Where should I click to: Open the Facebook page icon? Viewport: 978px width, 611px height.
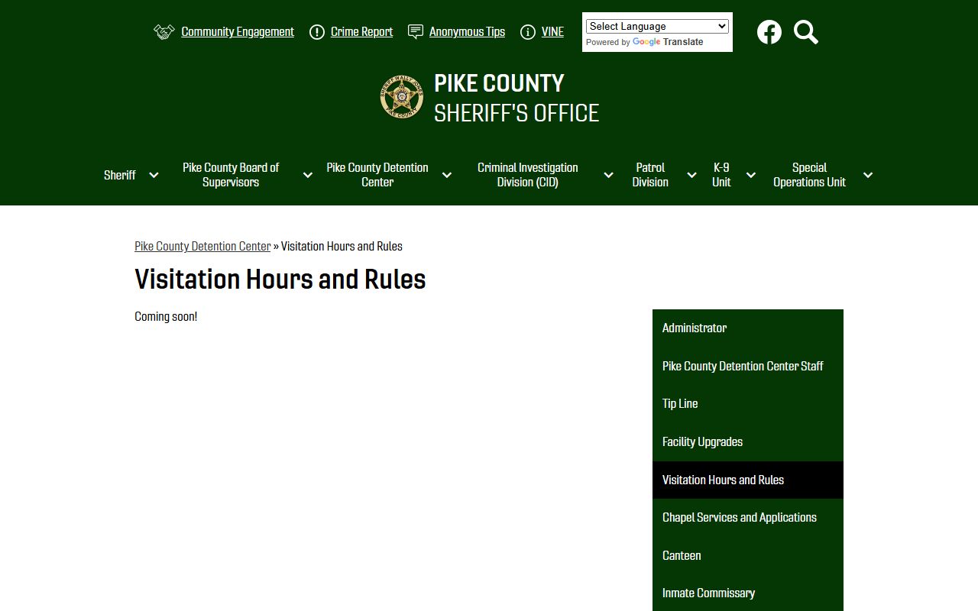click(769, 32)
